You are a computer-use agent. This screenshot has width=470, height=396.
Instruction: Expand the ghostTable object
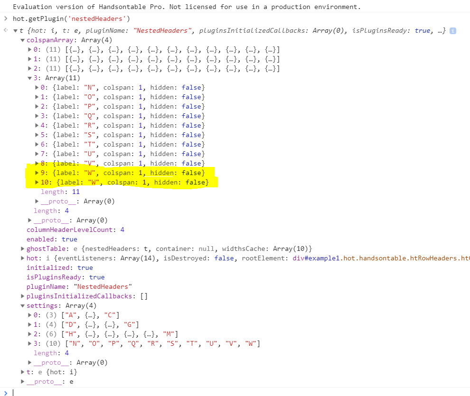tap(22, 249)
